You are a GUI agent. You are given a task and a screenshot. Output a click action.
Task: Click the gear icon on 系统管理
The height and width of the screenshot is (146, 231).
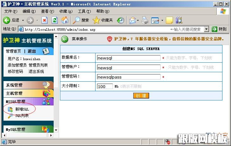coord(46,85)
